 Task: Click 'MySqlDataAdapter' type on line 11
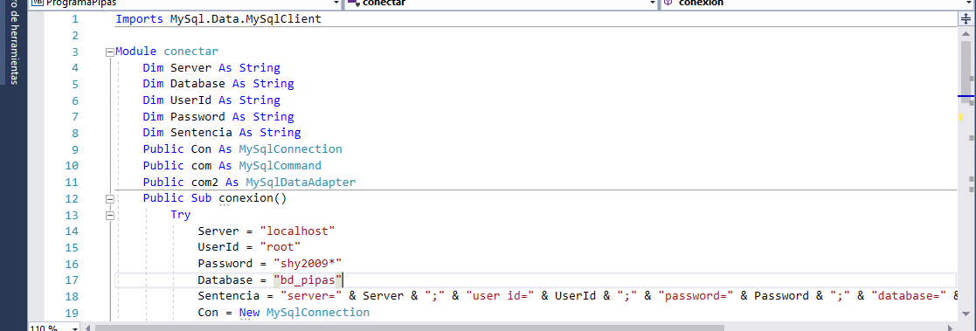point(301,183)
